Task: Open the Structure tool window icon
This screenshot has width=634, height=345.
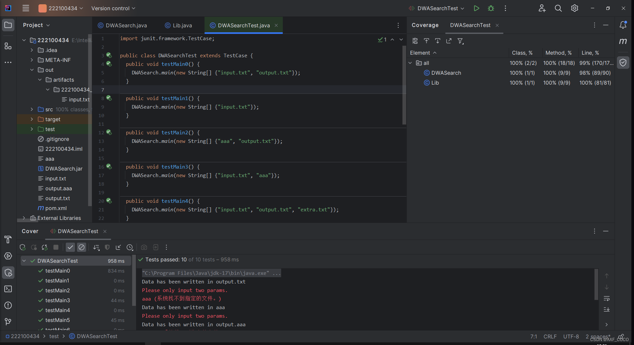Action: coord(8,46)
